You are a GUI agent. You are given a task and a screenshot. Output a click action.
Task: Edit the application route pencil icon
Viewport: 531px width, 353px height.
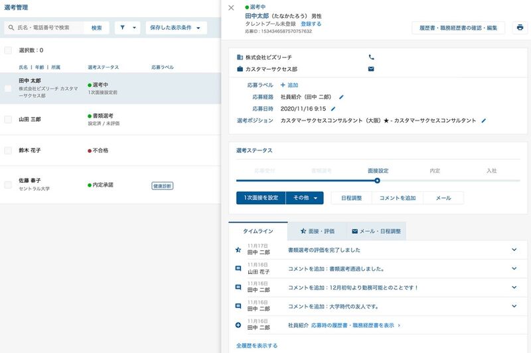click(x=342, y=97)
